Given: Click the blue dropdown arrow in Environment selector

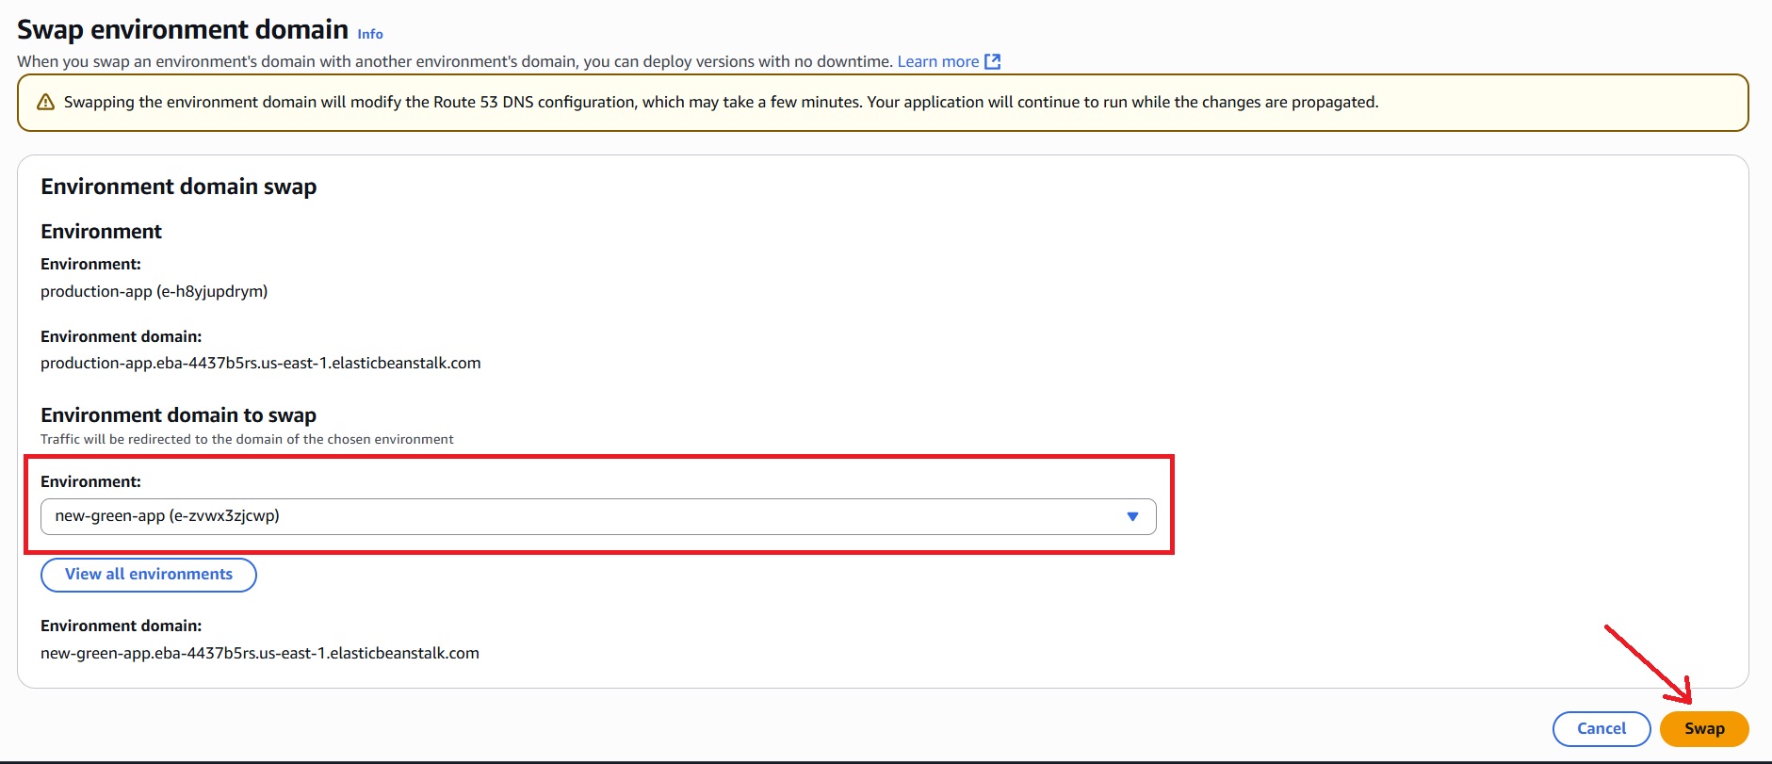Looking at the screenshot, I should click(x=1132, y=516).
